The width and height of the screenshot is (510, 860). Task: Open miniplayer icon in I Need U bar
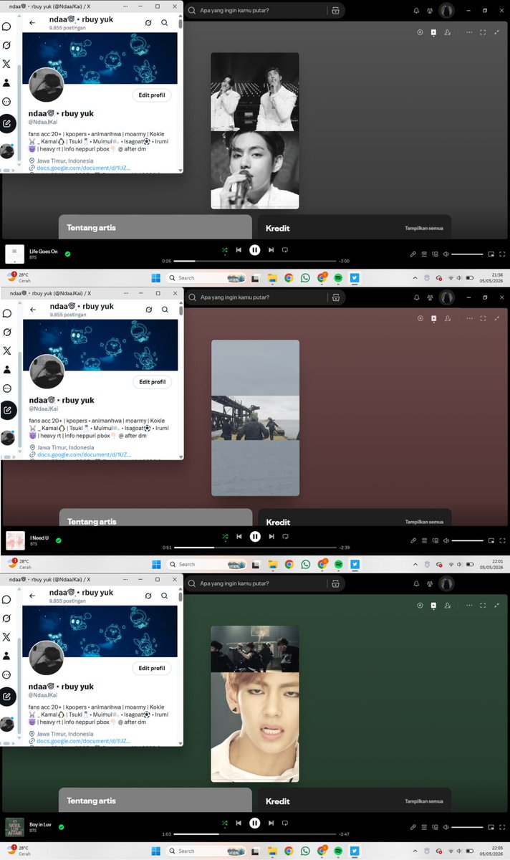[x=491, y=540]
